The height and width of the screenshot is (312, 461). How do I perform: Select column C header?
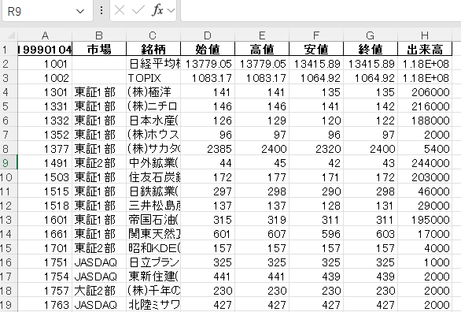pos(153,35)
